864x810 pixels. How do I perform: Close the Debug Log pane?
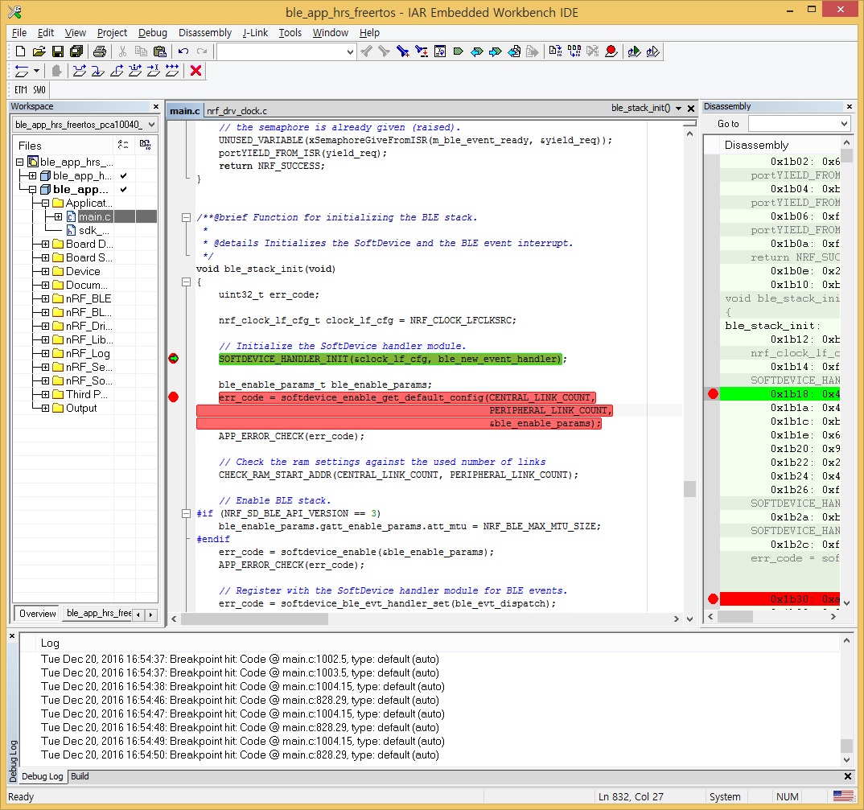coord(12,636)
